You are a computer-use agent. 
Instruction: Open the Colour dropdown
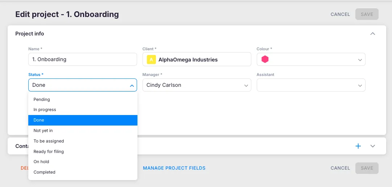point(360,60)
